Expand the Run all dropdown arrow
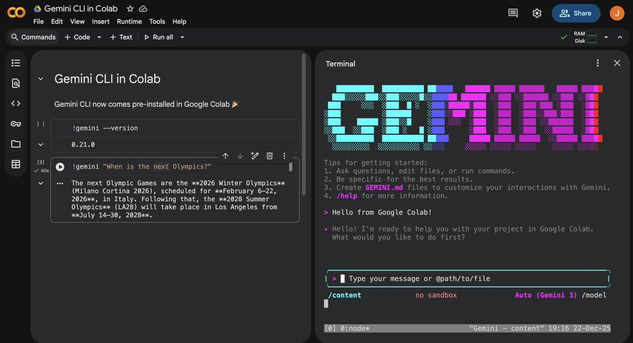The height and width of the screenshot is (343, 633). coord(183,37)
